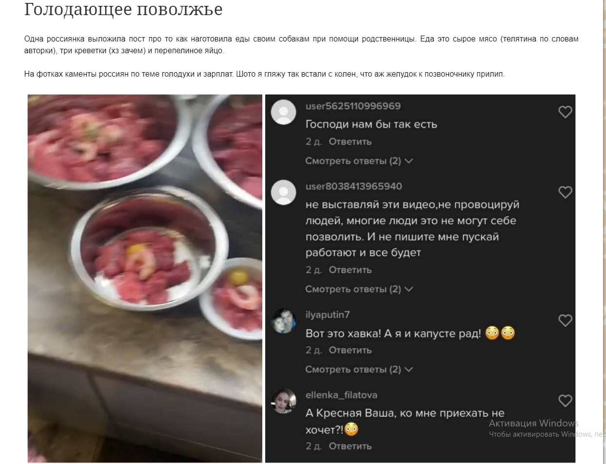
Task: Open ellenka_filatova's profile picture
Action: point(283,401)
